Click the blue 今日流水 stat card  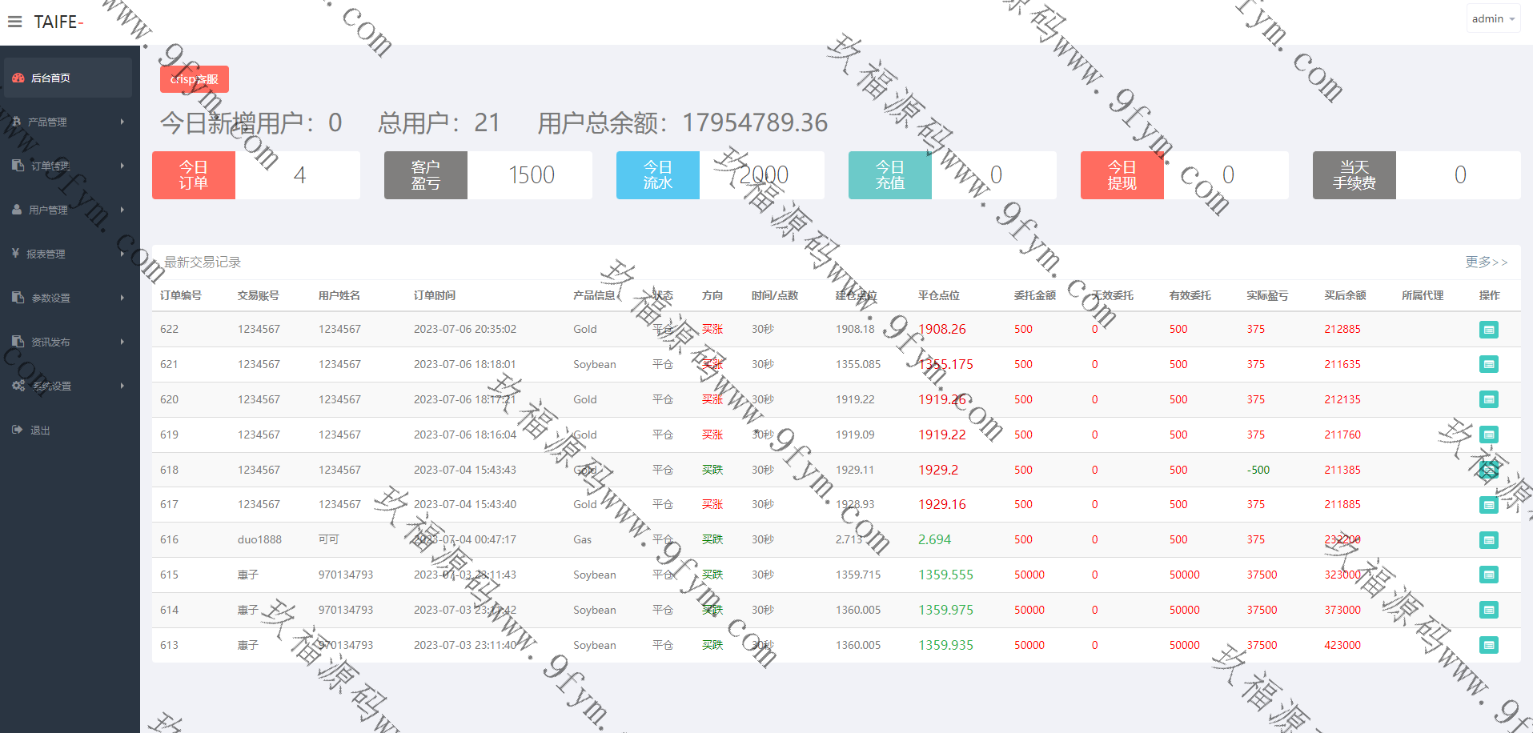click(x=657, y=175)
